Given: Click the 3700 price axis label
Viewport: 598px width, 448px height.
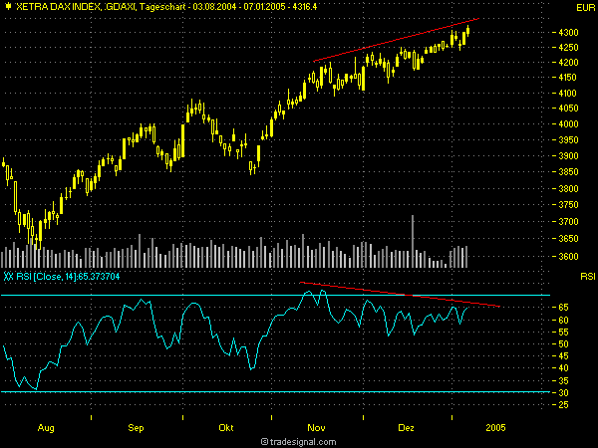Looking at the screenshot, I should [568, 222].
